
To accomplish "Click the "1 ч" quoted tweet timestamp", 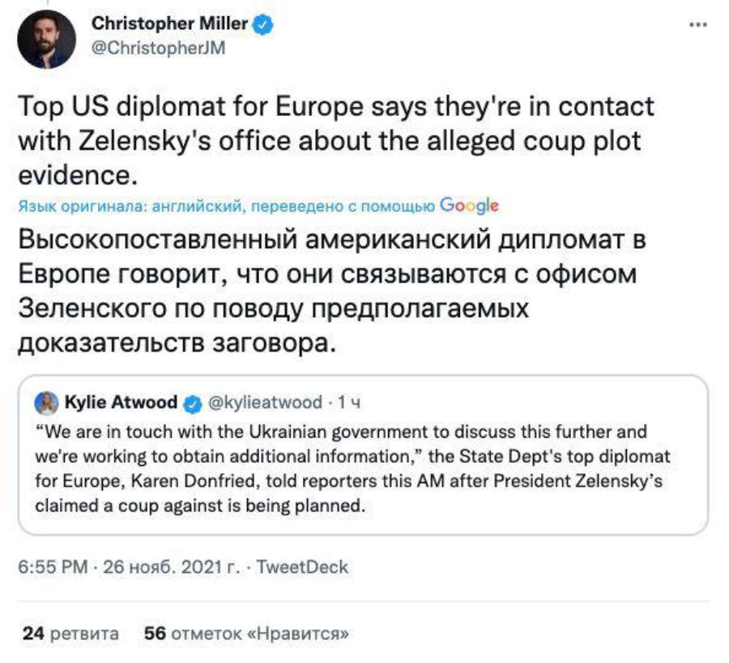I will point(347,403).
